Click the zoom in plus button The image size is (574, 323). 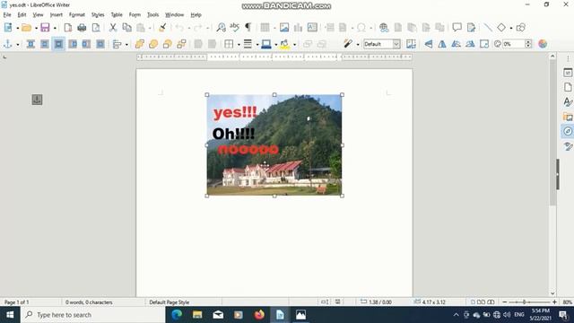pos(554,302)
